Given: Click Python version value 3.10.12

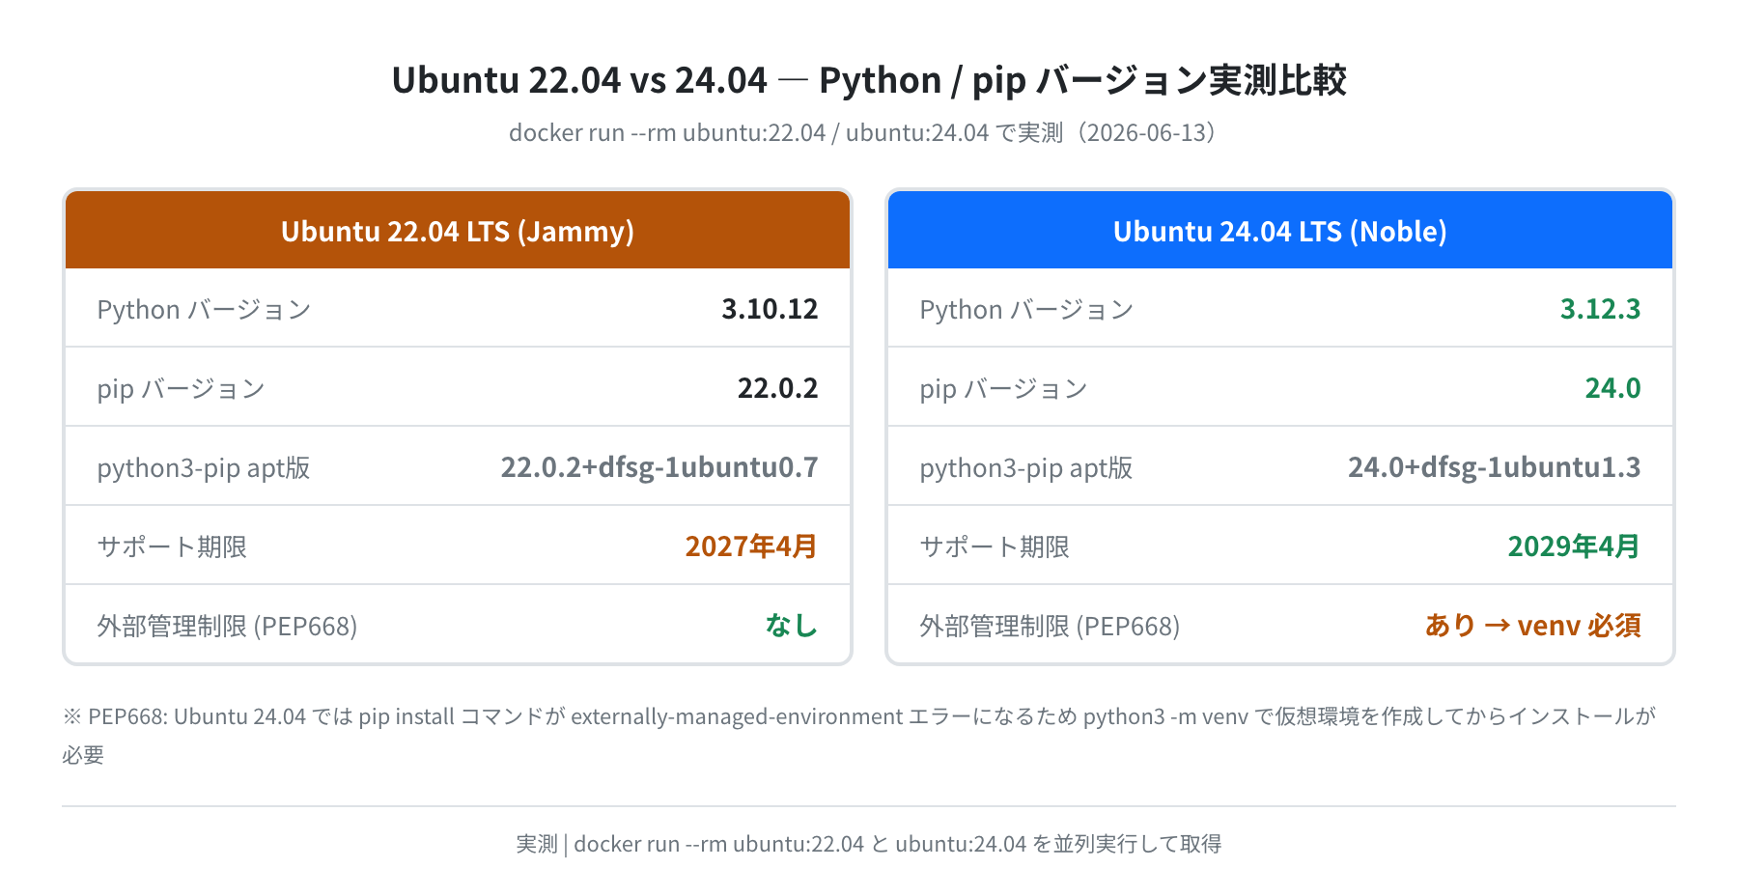Looking at the screenshot, I should point(770,309).
